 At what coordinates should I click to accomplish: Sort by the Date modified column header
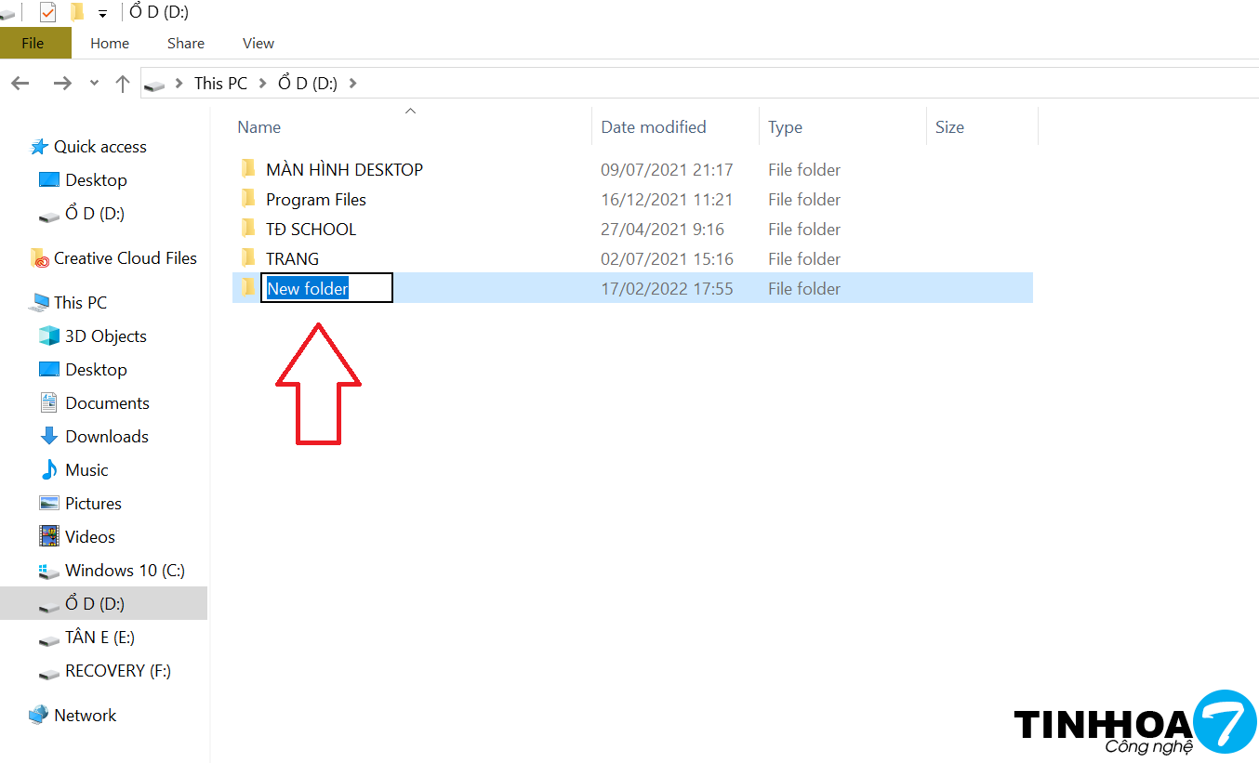(653, 127)
